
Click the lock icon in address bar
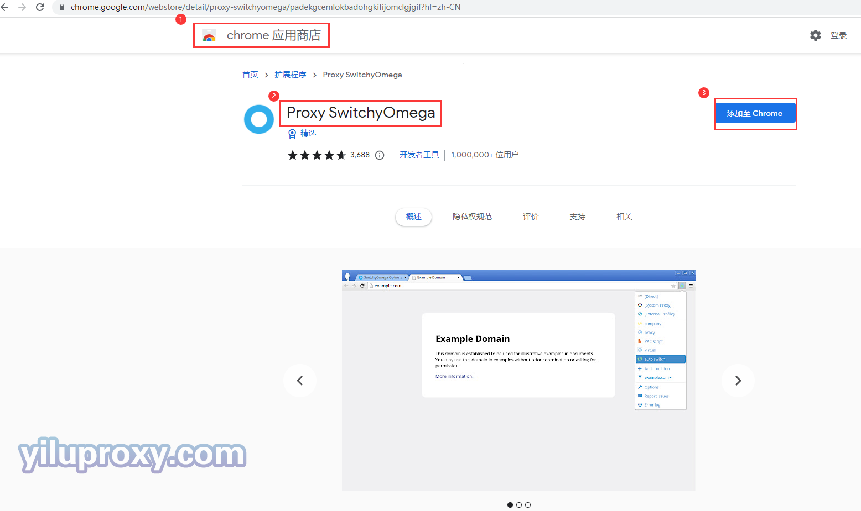click(x=62, y=7)
